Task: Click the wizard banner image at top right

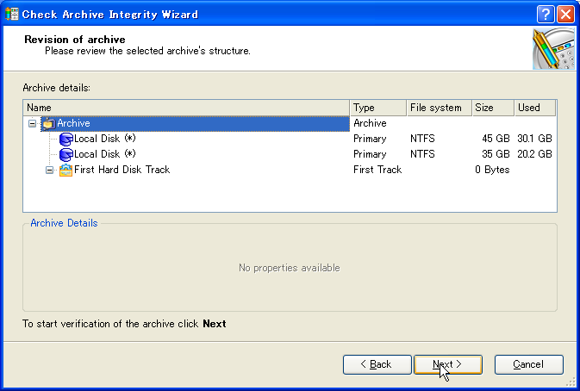Action: (553, 48)
